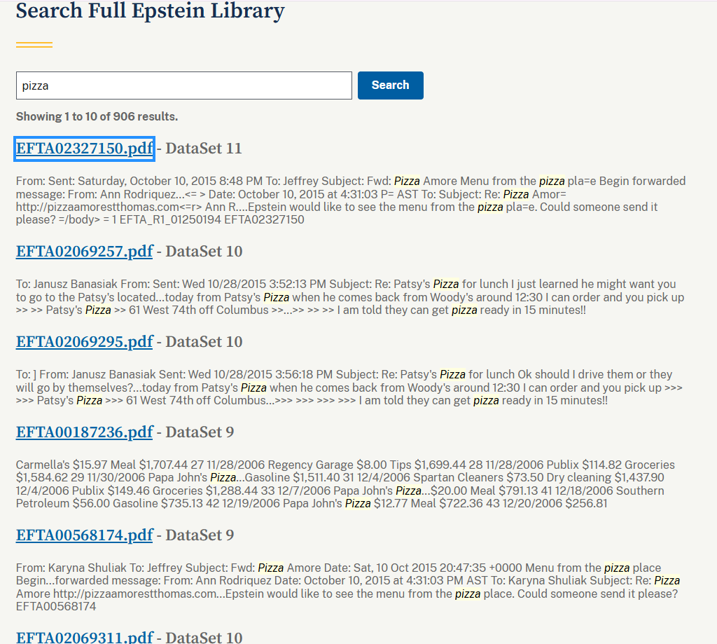Open the EFTA00187236.pdf document
This screenshot has width=717, height=644.
point(84,432)
